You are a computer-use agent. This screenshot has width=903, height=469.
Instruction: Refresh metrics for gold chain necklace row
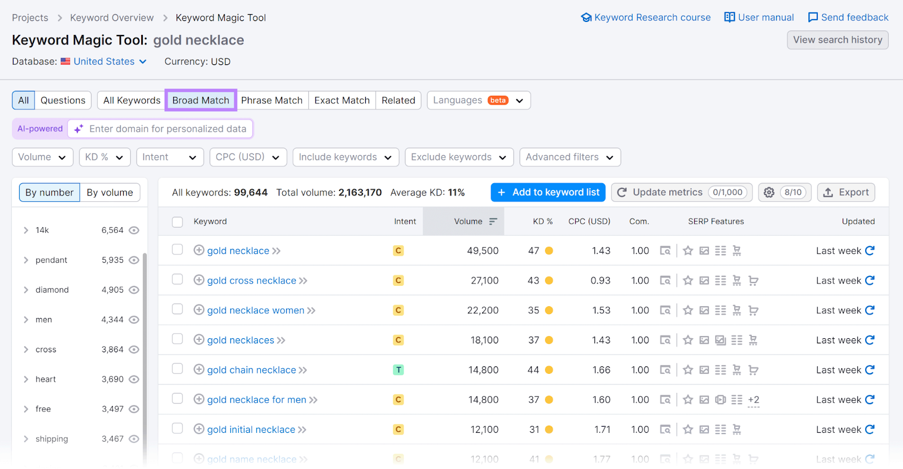click(x=870, y=370)
